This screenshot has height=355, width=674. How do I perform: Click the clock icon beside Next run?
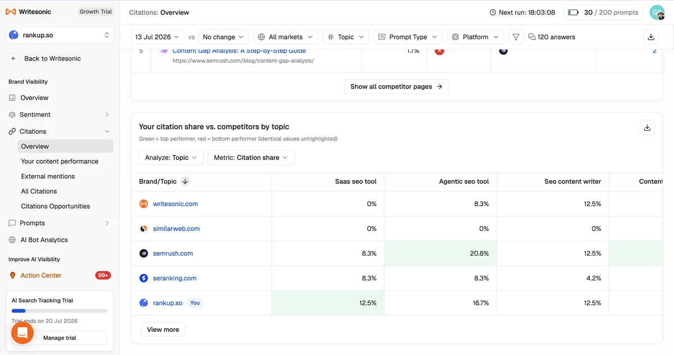[493, 12]
